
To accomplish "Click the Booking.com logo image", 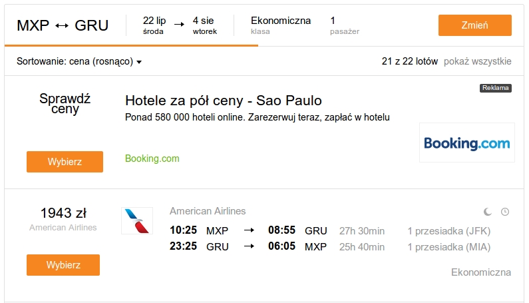I will click(467, 143).
